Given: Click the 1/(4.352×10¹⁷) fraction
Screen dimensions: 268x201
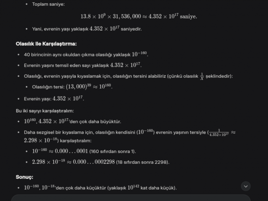Looking at the screenshot, I should tap(219, 132).
